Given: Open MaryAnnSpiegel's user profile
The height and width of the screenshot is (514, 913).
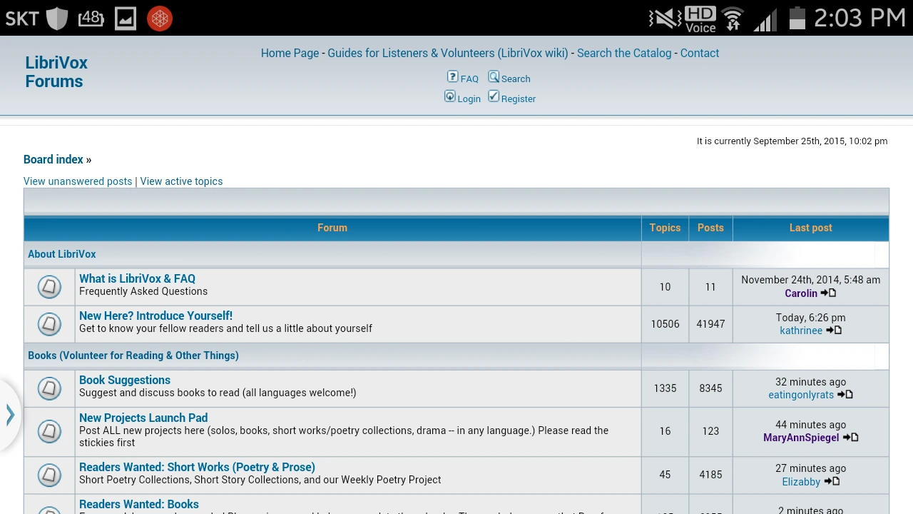Looking at the screenshot, I should [801, 438].
